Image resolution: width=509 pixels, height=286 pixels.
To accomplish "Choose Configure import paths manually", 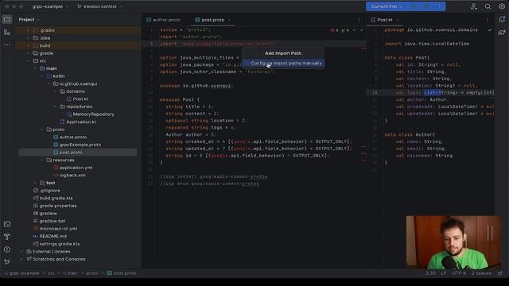I will click(x=283, y=64).
